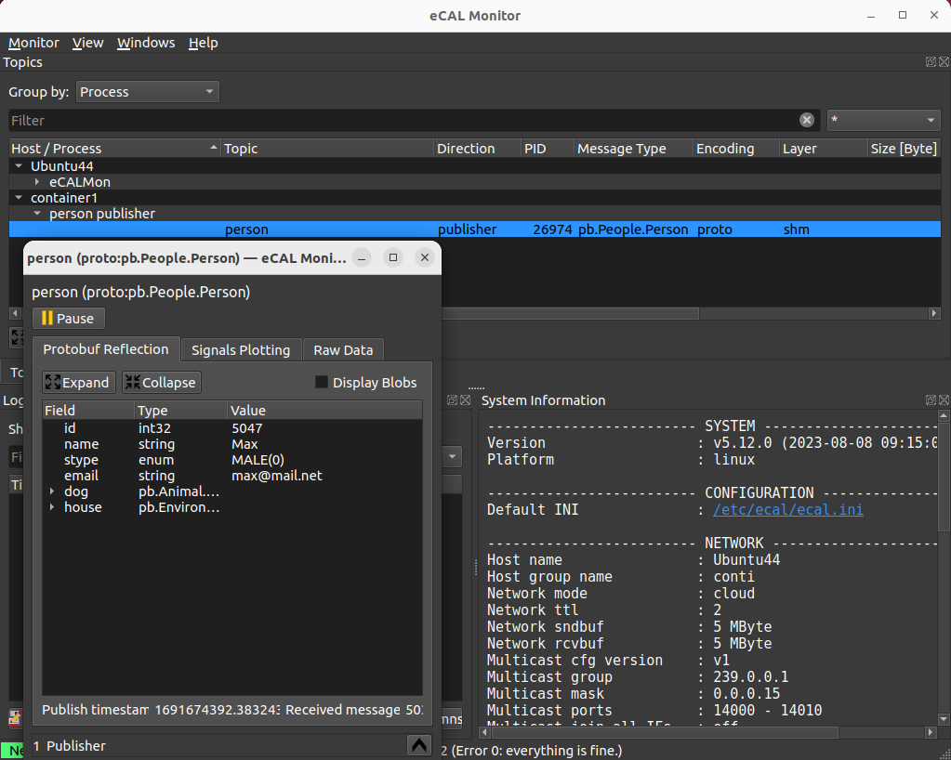The height and width of the screenshot is (760, 951).
Task: Close the System Information dock panel icon
Action: (943, 400)
